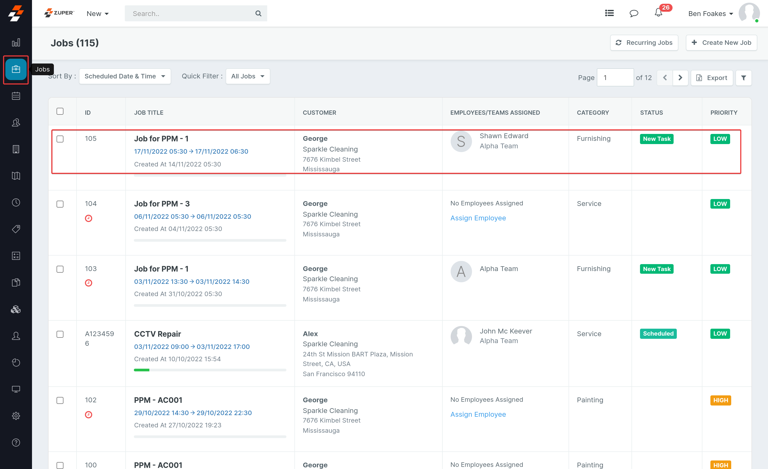Viewport: 768px width, 469px height.
Task: Click the notification bell icon
Action: (658, 13)
